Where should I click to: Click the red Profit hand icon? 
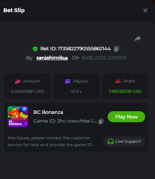pos(118,81)
